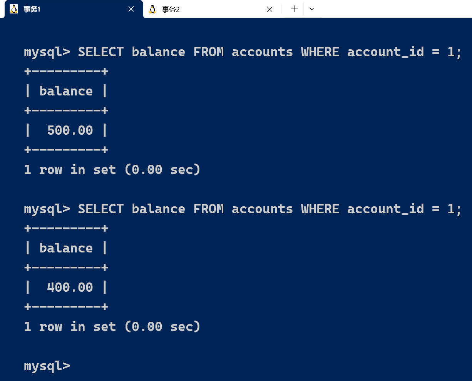
Task: Click the first "1 row in set" line
Action: 112,170
